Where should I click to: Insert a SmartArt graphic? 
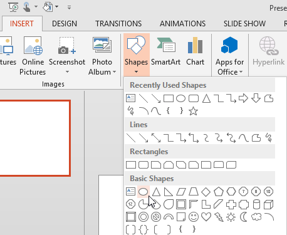[x=165, y=52]
